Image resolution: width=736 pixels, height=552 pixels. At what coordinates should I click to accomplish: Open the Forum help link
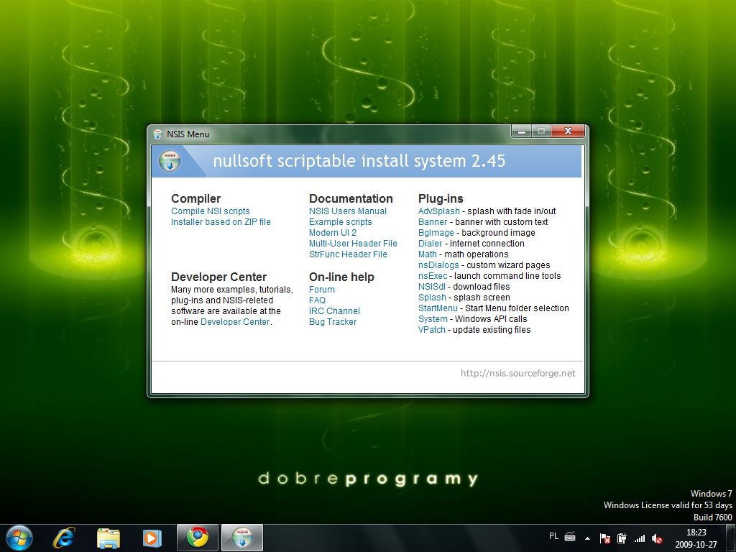(322, 290)
